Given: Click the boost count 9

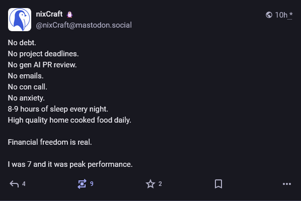Looking at the screenshot, I should [92, 184].
